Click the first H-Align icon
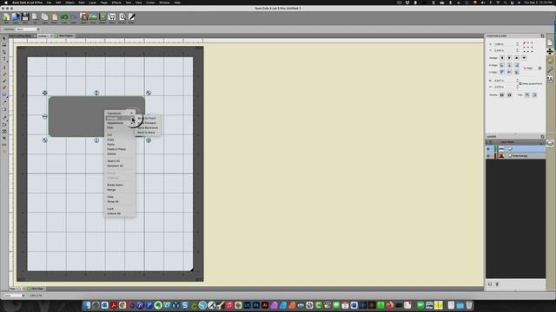 pyautogui.click(x=502, y=66)
